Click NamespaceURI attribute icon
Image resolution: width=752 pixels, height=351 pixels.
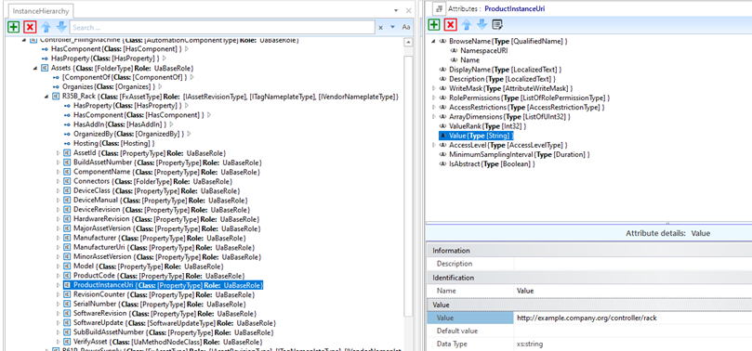coord(454,50)
